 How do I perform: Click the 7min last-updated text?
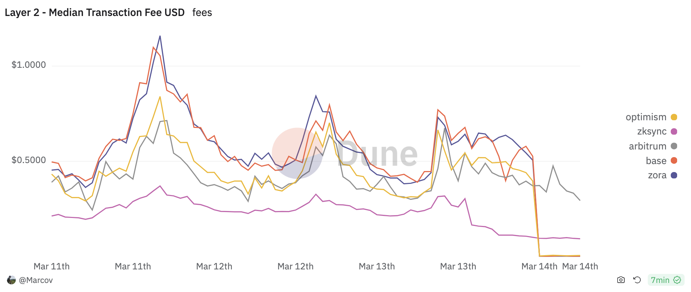point(660,280)
